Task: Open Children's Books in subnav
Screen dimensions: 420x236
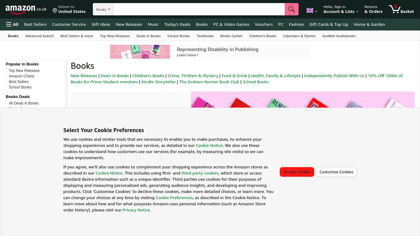Action: 263,36
